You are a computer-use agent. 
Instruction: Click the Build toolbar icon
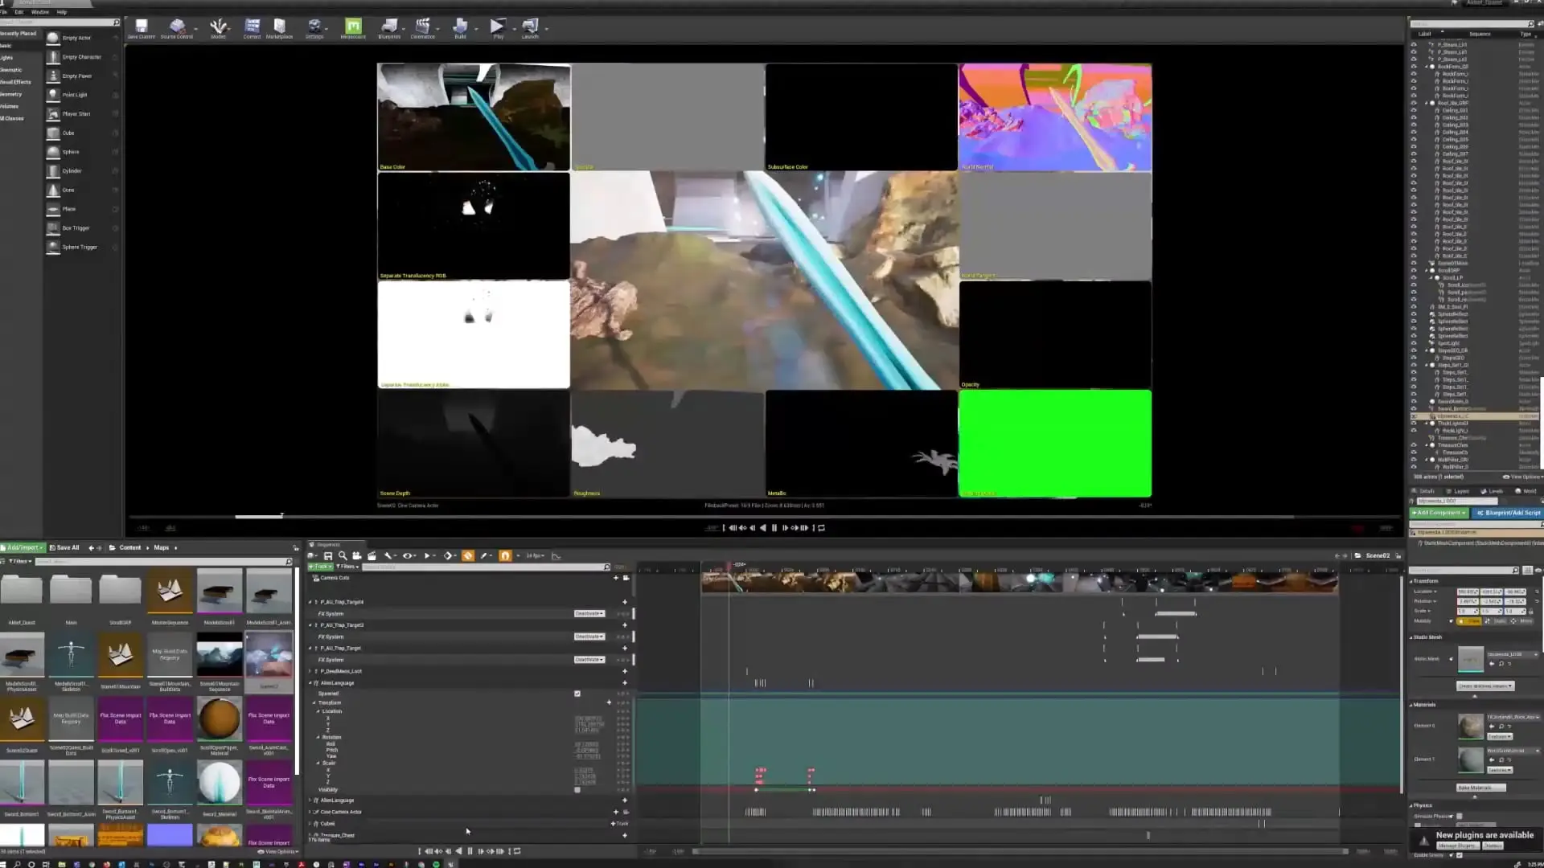click(x=460, y=27)
